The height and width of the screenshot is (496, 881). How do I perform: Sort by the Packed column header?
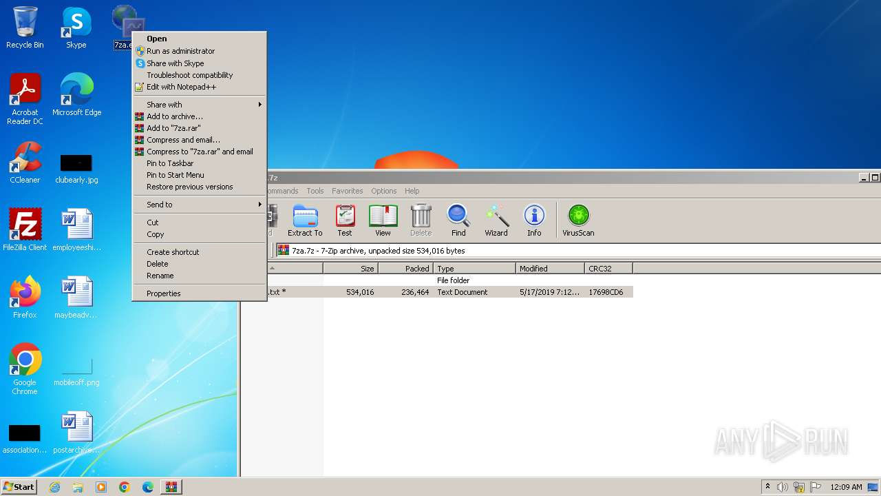(406, 269)
